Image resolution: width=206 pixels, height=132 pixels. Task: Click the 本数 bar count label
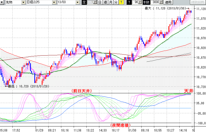point(146,2)
